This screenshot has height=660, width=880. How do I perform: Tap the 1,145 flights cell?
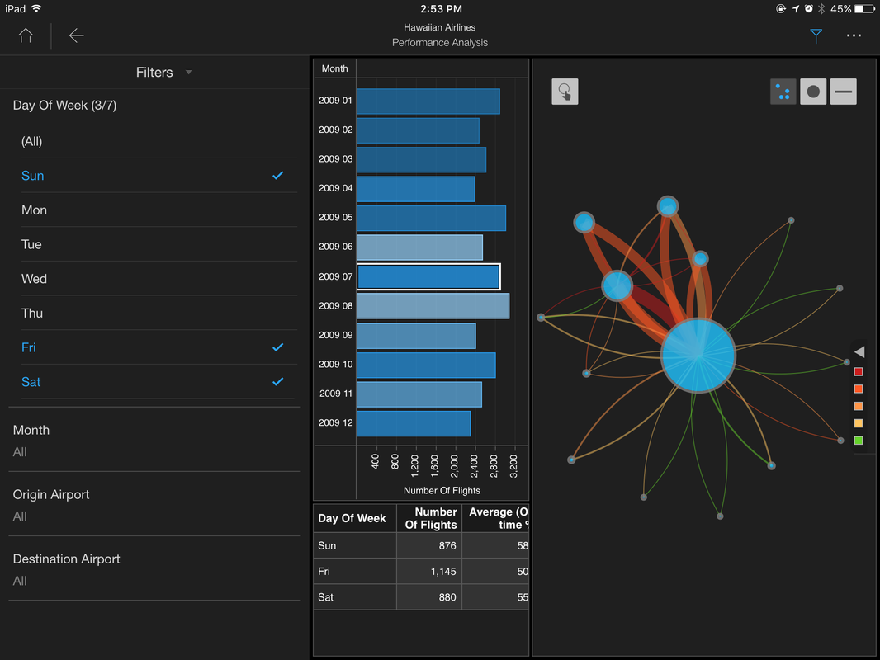click(x=429, y=572)
